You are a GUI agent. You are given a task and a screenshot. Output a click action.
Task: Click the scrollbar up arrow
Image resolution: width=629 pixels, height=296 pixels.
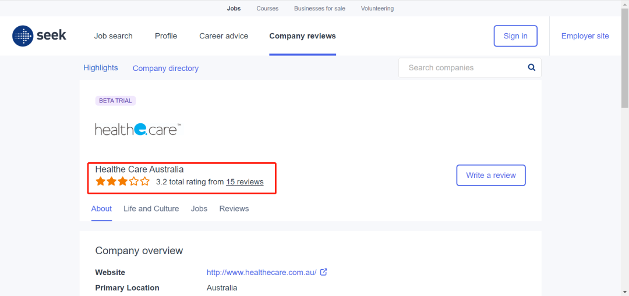(625, 3)
